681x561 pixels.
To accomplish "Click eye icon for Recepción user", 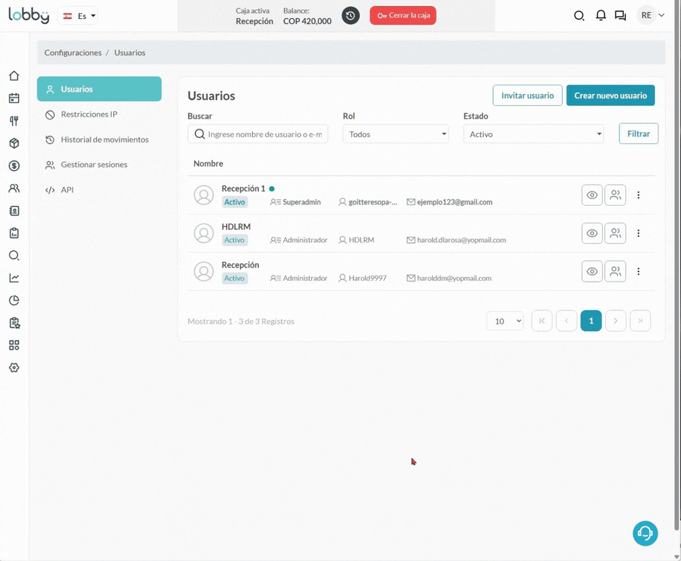I will pyautogui.click(x=592, y=271).
